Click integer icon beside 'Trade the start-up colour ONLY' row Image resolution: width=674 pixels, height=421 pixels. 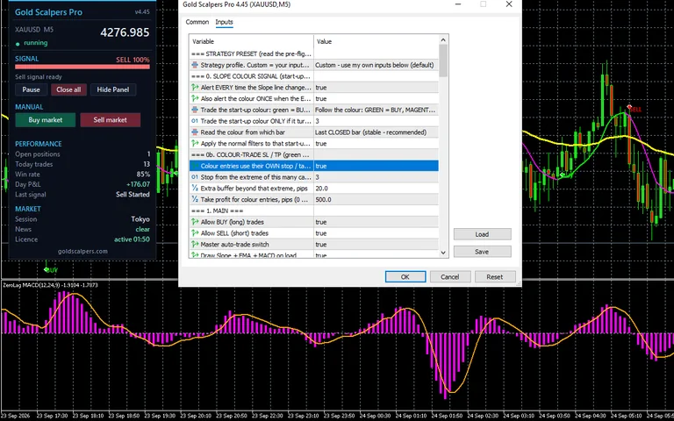coord(195,121)
